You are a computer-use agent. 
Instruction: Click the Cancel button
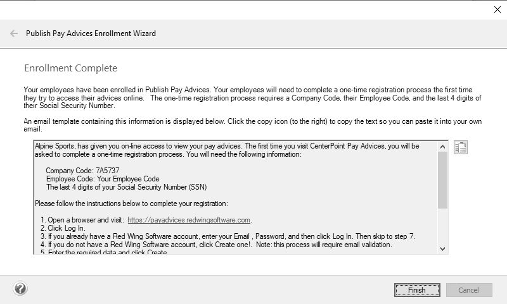[469, 290]
